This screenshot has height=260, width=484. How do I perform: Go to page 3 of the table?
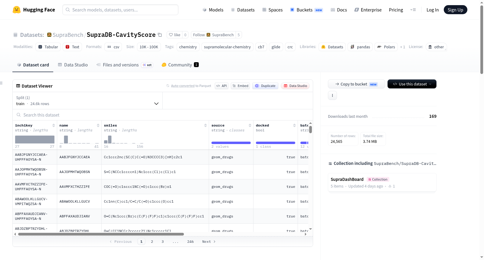pyautogui.click(x=162, y=242)
